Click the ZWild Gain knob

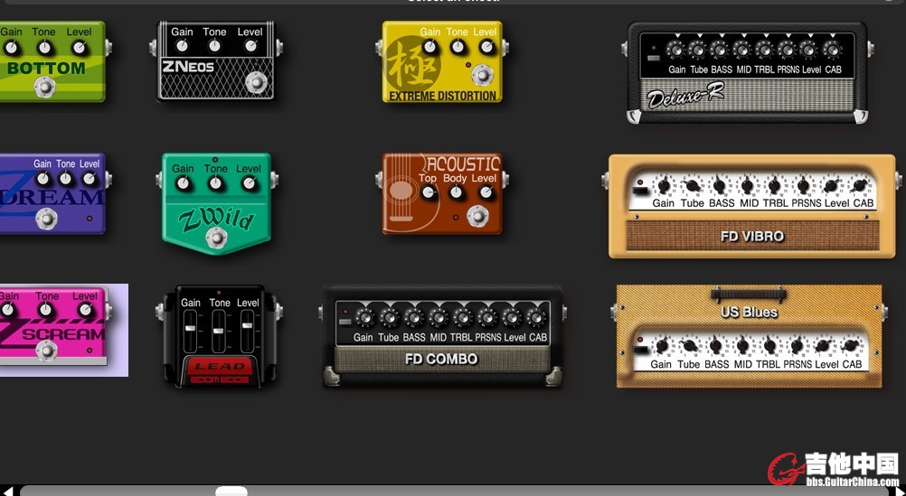tap(183, 183)
